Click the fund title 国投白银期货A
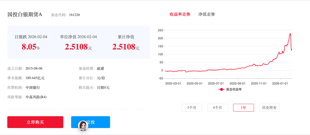The image size is (310, 135). point(25,14)
